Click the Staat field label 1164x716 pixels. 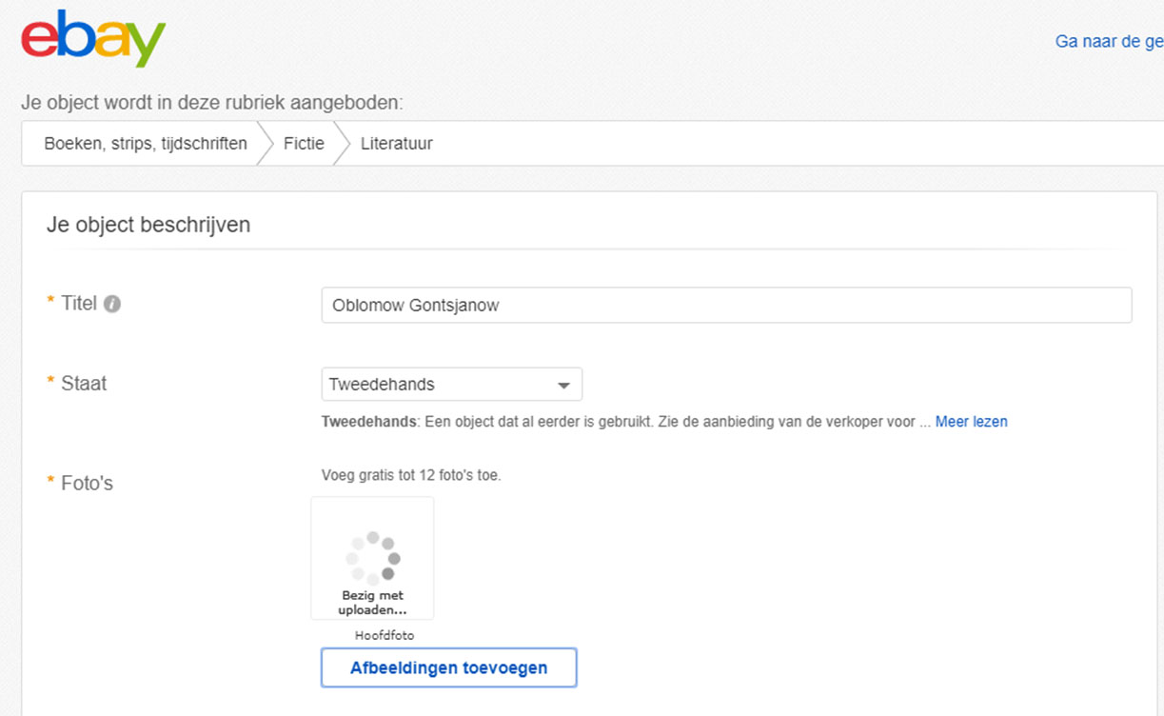84,384
